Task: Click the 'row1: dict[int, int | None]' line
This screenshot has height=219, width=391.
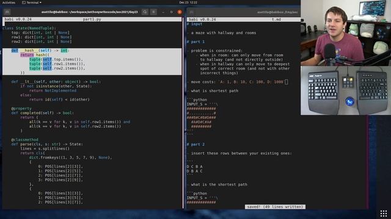Action: (x=42, y=37)
